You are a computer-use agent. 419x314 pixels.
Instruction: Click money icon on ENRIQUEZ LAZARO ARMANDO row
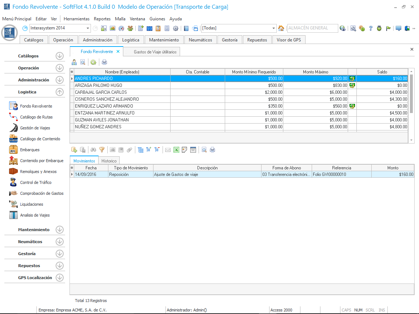pos(352,106)
